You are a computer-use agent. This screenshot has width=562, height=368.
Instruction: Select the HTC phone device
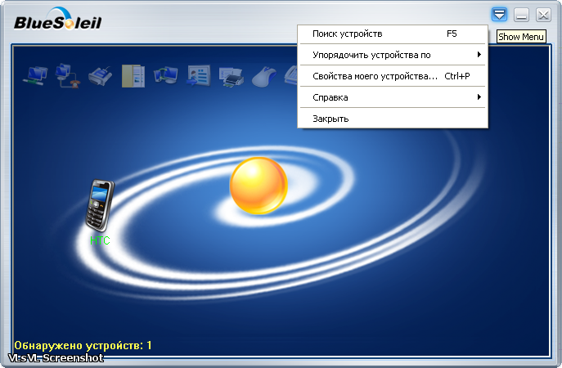pos(100,212)
